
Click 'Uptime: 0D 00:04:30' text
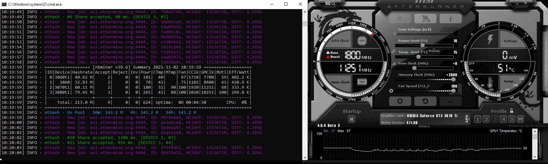(181, 102)
